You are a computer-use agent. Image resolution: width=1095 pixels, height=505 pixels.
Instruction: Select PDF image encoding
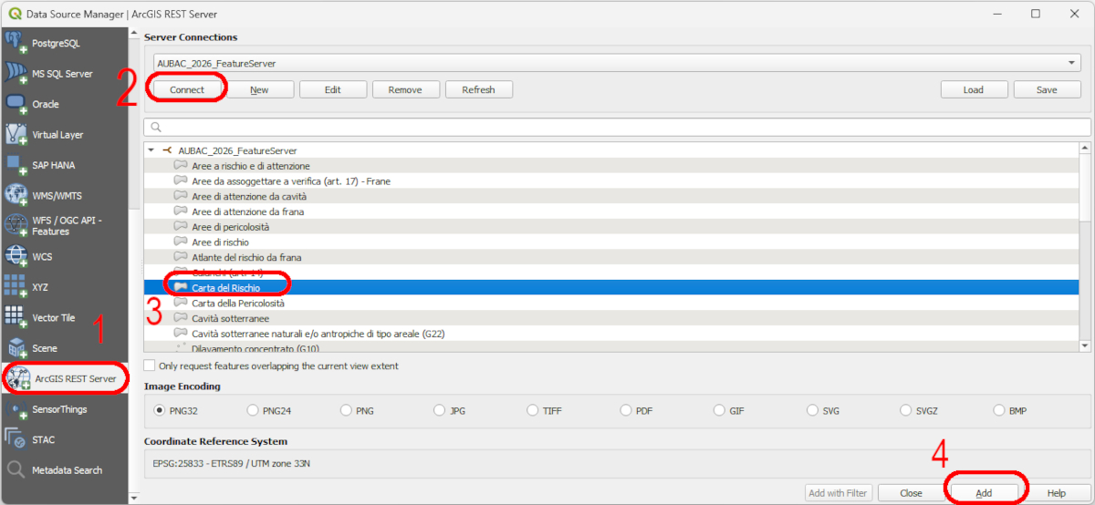(626, 411)
